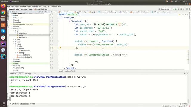Add a new terminal session tab
The height and width of the screenshot is (107, 191).
click(x=35, y=74)
